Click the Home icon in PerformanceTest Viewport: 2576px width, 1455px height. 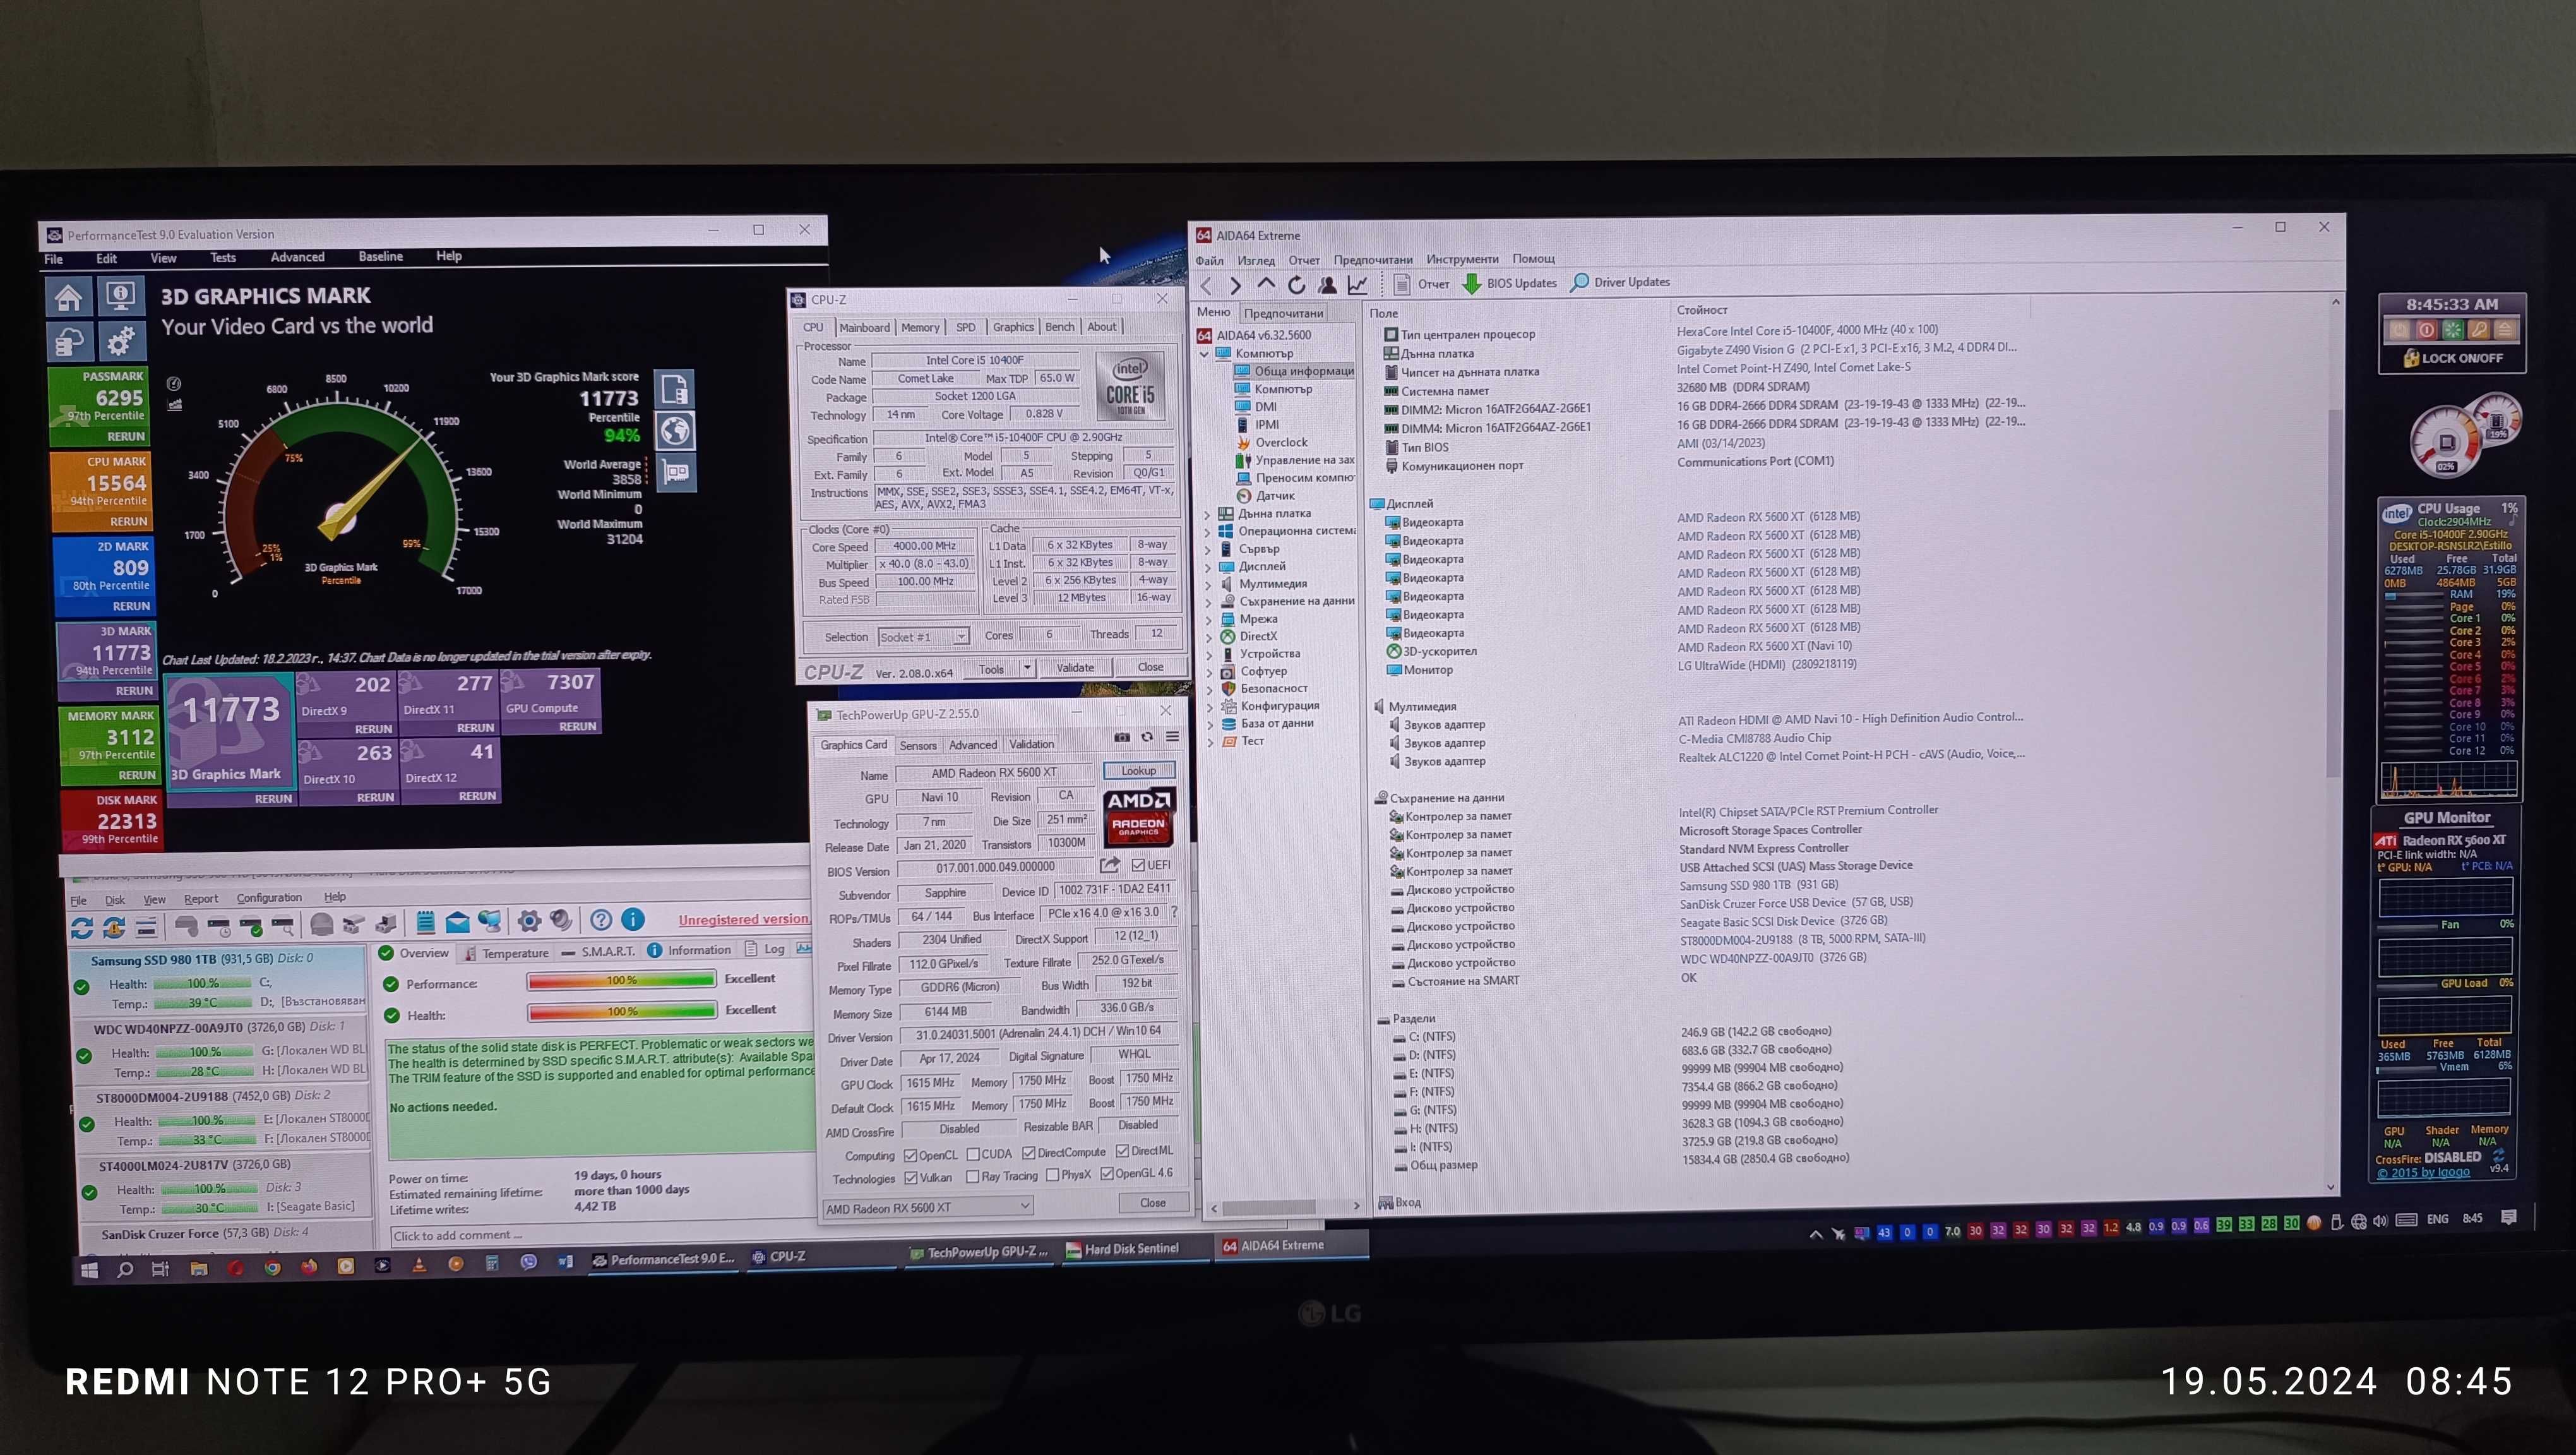coord(69,297)
